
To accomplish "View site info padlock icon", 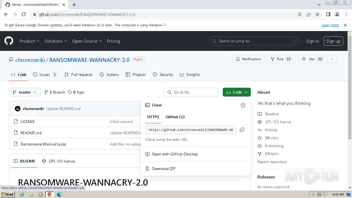I will tap(34, 14).
